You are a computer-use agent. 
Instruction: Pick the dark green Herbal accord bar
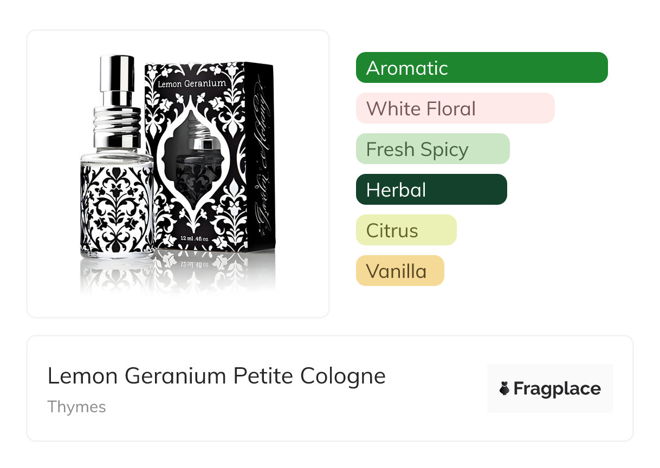click(431, 190)
